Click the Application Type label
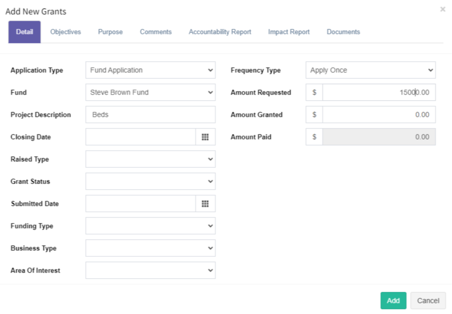The width and height of the screenshot is (452, 314). click(x=36, y=70)
